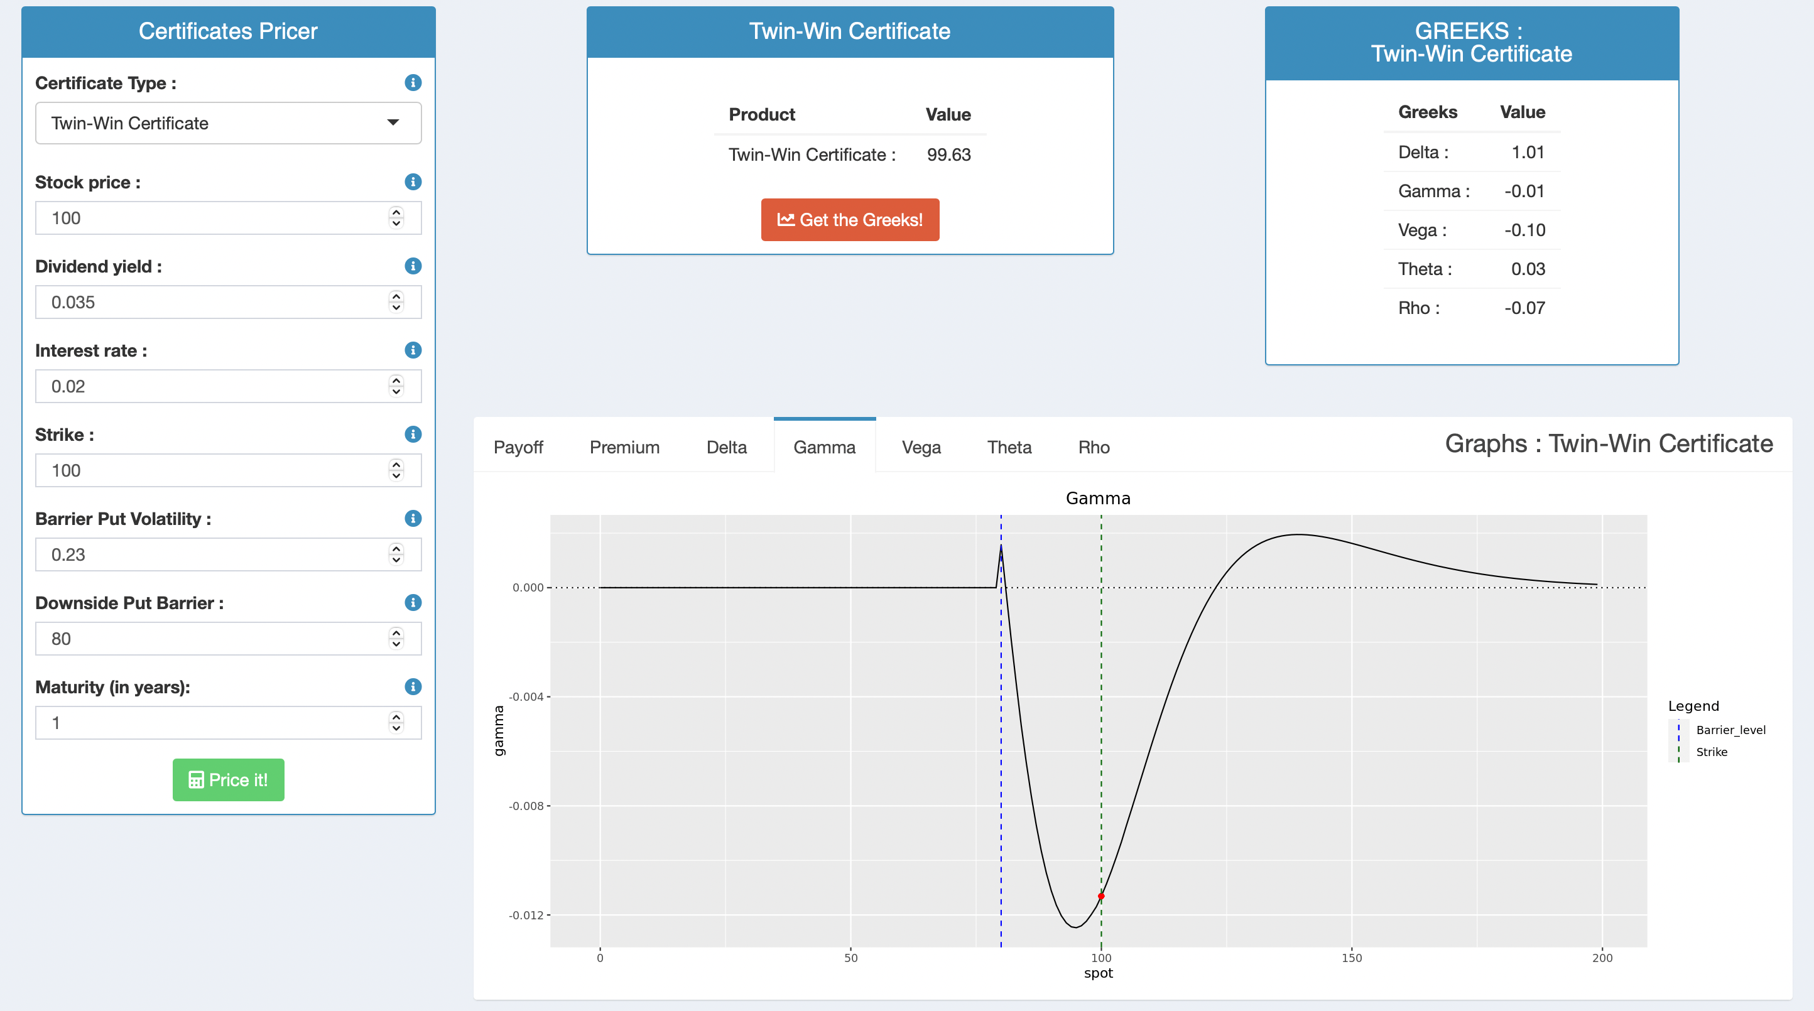
Task: Open the Vega graph tab
Action: pyautogui.click(x=920, y=448)
